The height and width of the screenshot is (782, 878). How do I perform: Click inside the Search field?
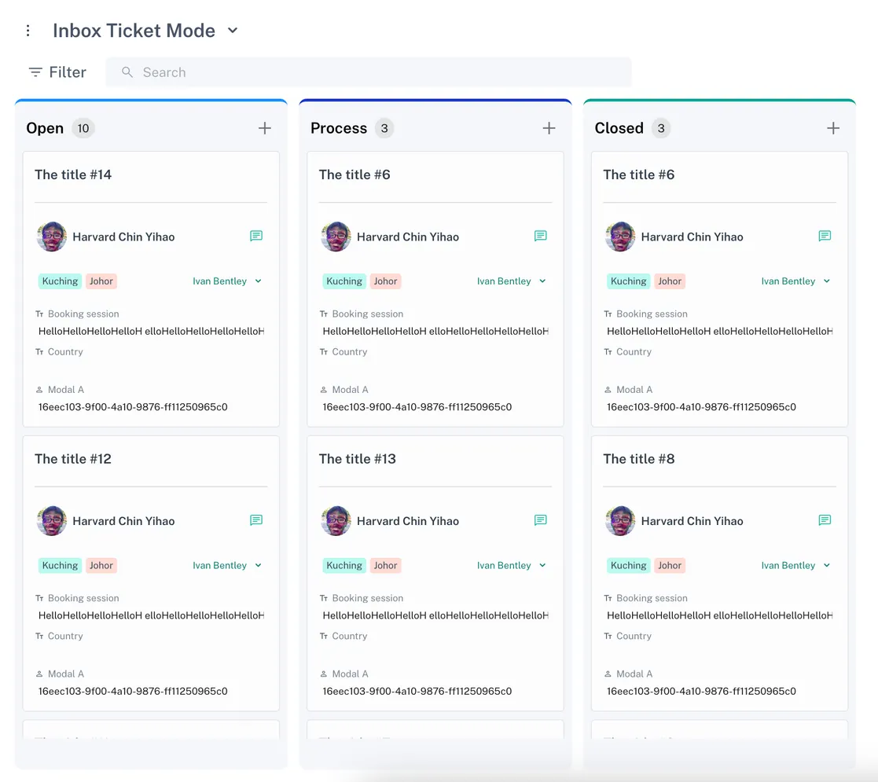click(x=368, y=72)
